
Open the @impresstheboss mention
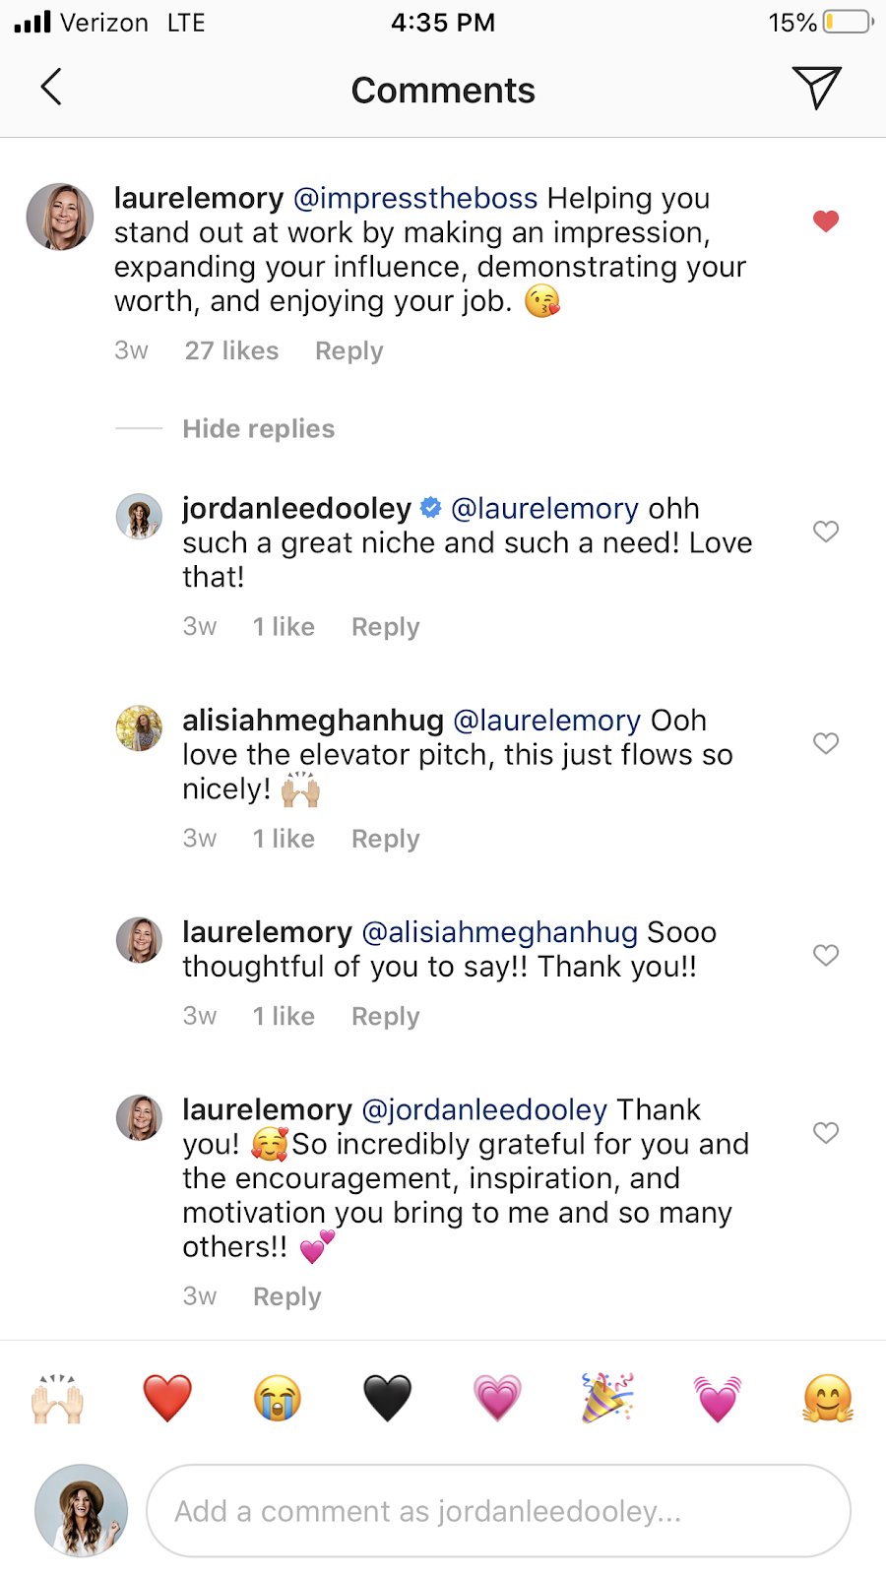(415, 198)
